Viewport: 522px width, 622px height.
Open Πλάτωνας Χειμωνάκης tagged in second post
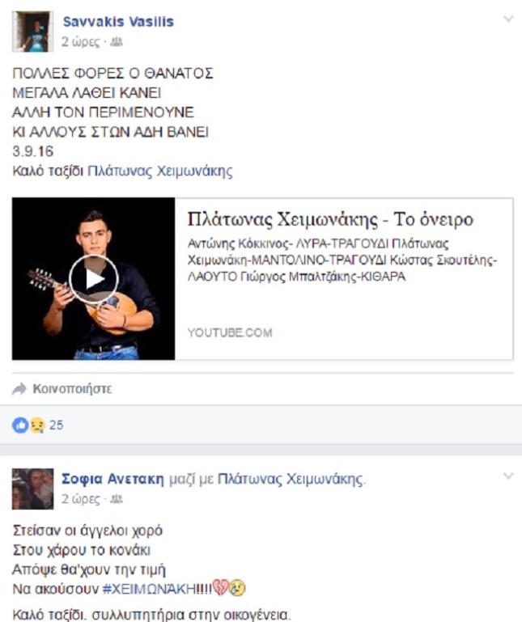(x=291, y=479)
